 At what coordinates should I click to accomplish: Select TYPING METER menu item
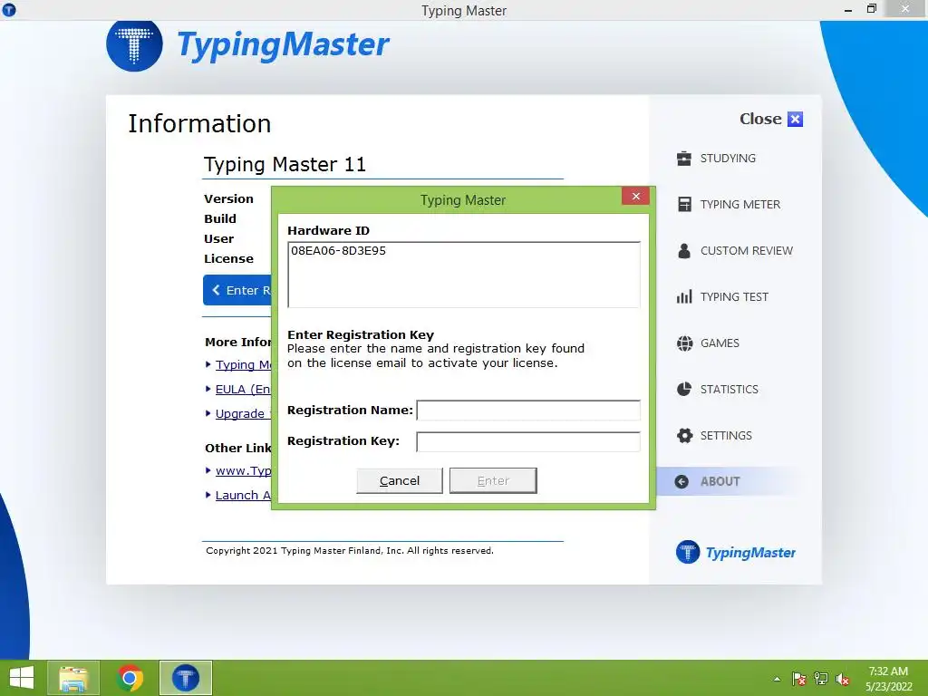coord(740,205)
